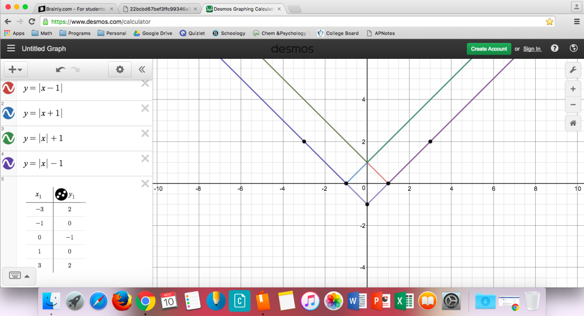The width and height of the screenshot is (584, 316).
Task: Open the Google Drive bookmark
Action: (153, 33)
